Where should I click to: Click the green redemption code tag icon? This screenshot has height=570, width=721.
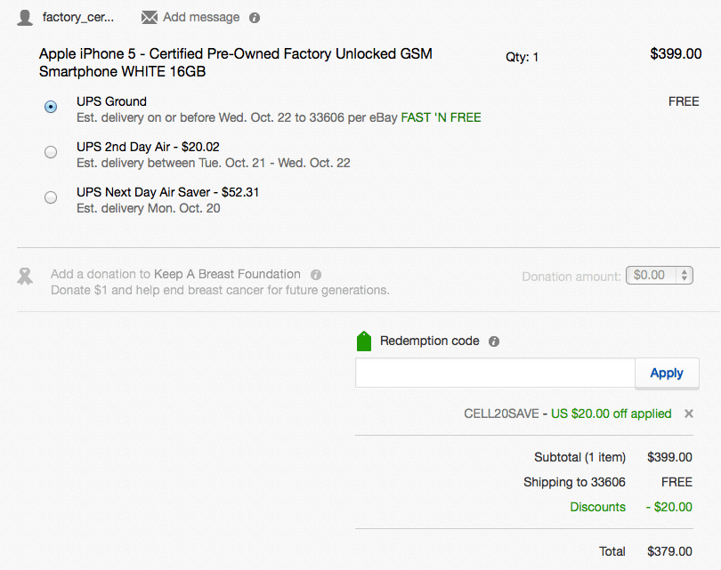click(x=364, y=341)
